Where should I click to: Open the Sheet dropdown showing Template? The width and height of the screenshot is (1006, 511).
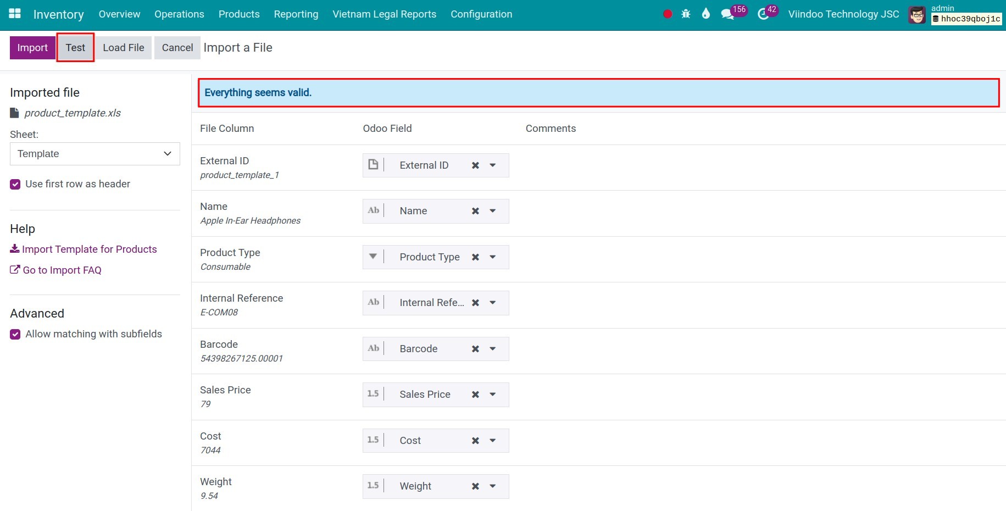pos(95,154)
